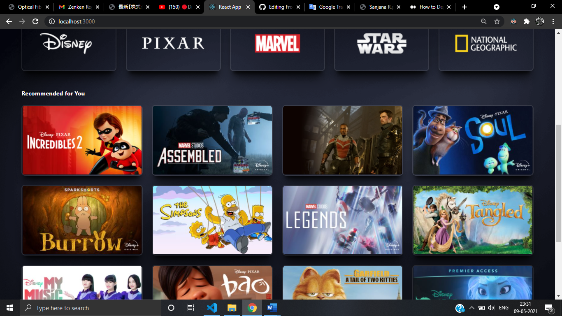Open the ENG language selector in the taskbar
Screen dimensions: 562x316
tap(503, 307)
